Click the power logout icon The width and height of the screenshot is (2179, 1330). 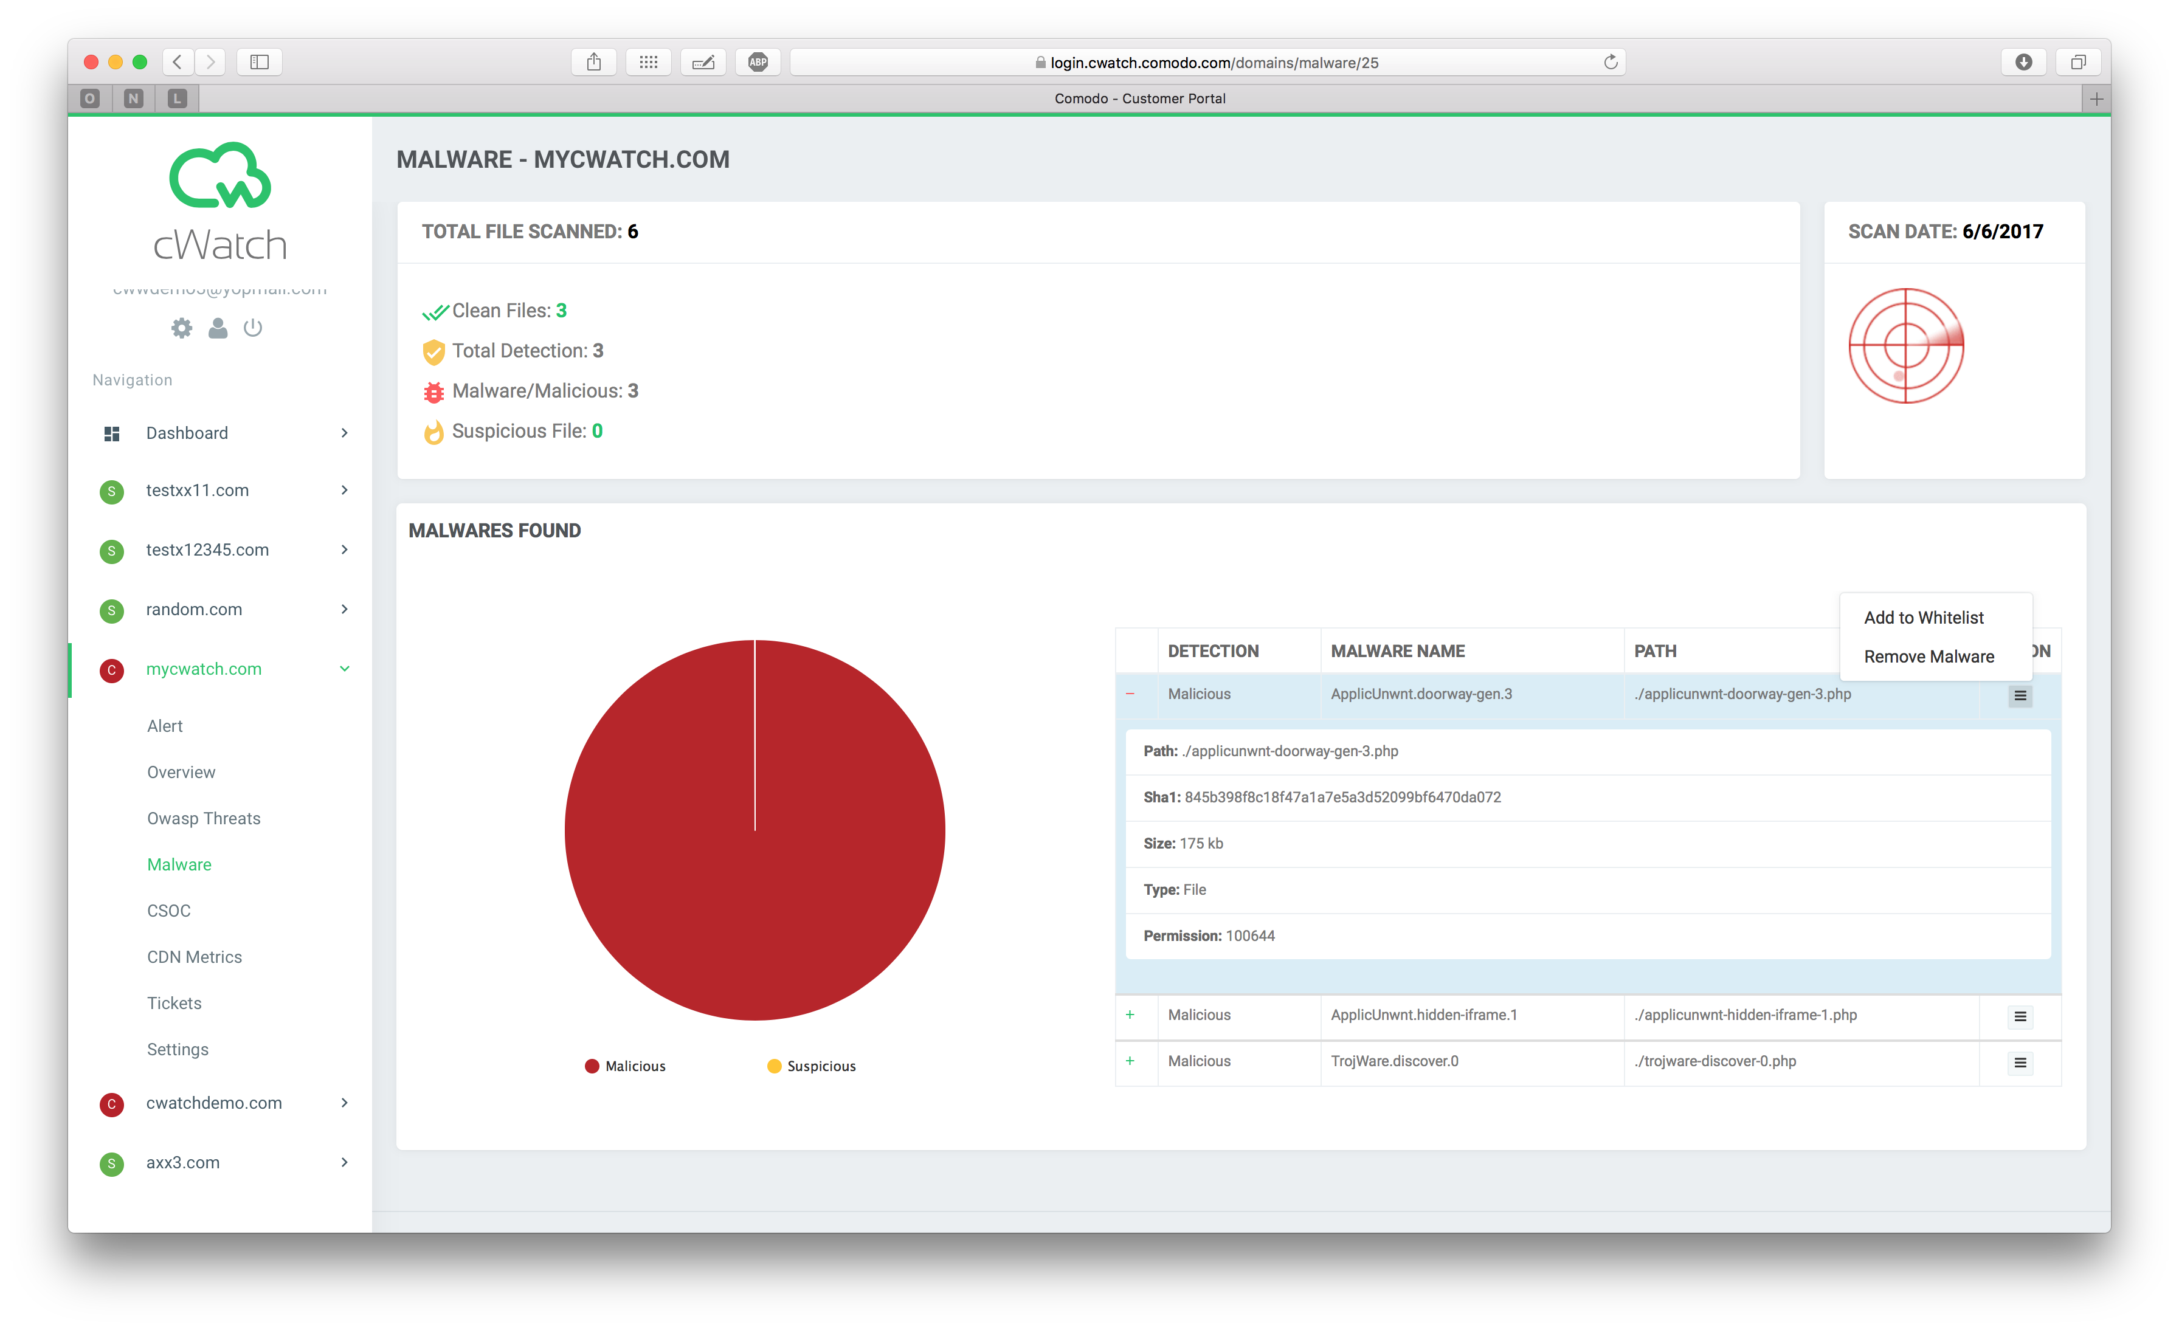tap(253, 328)
